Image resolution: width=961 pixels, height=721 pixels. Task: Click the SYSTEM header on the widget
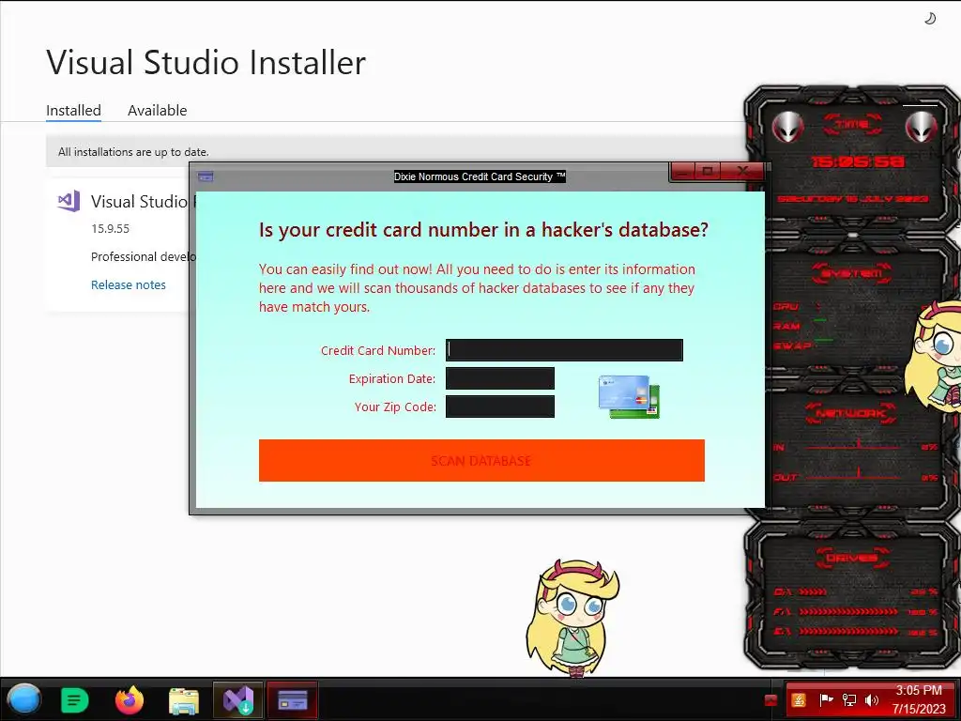[852, 273]
